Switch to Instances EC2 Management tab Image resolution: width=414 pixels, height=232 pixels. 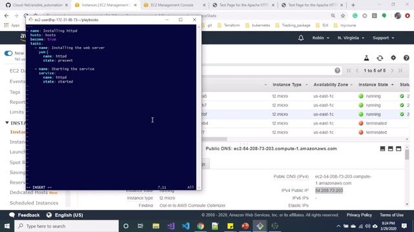click(105, 5)
